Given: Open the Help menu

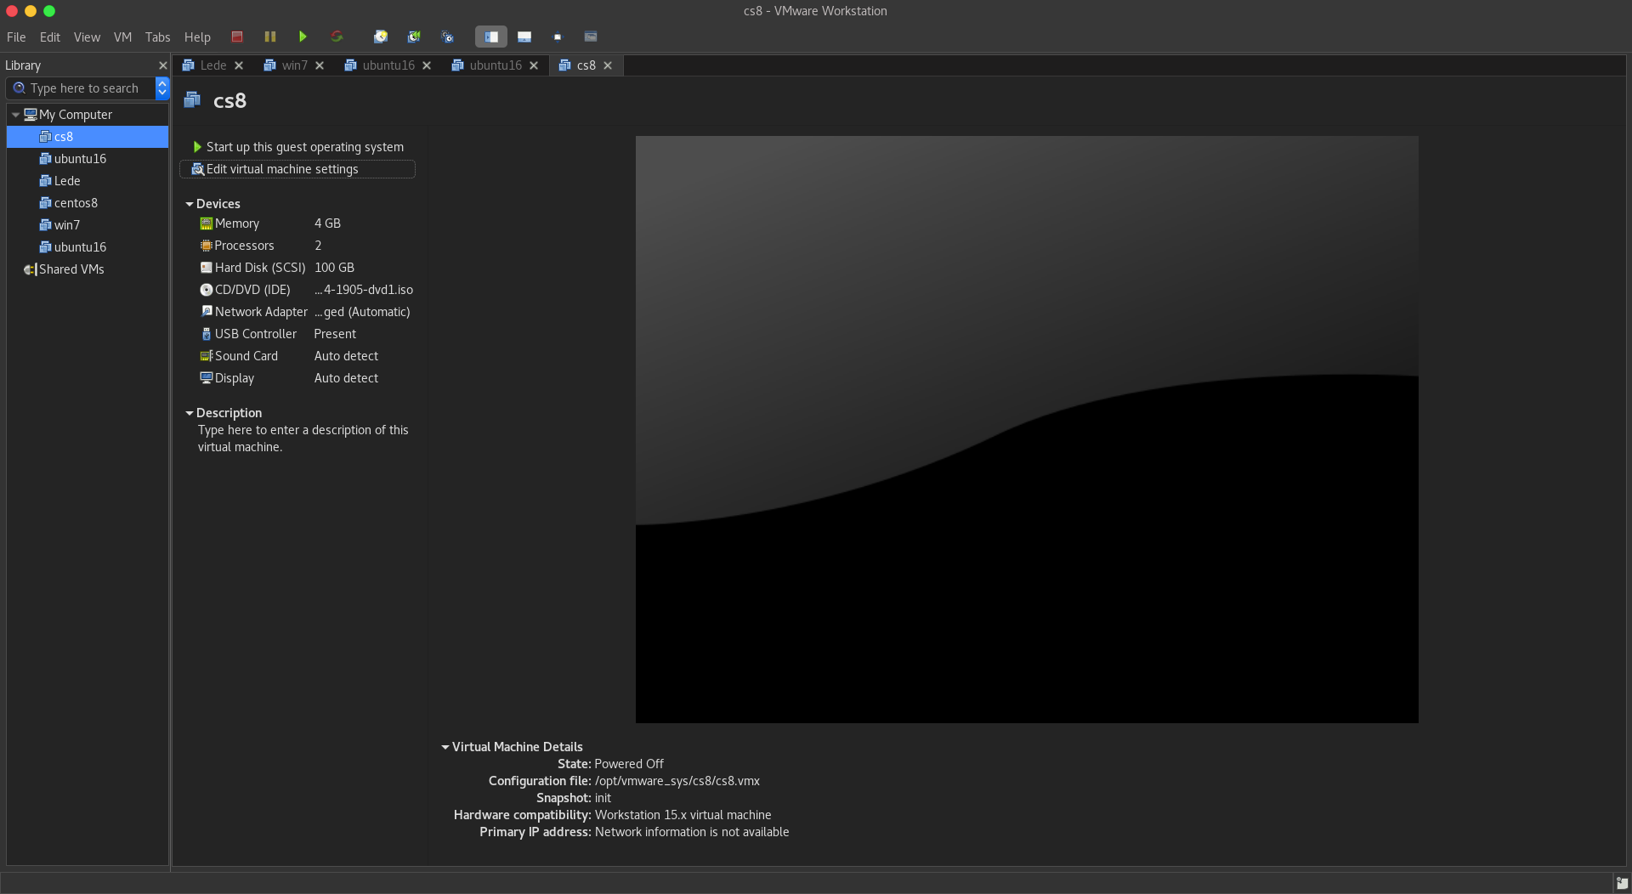Looking at the screenshot, I should 197,37.
